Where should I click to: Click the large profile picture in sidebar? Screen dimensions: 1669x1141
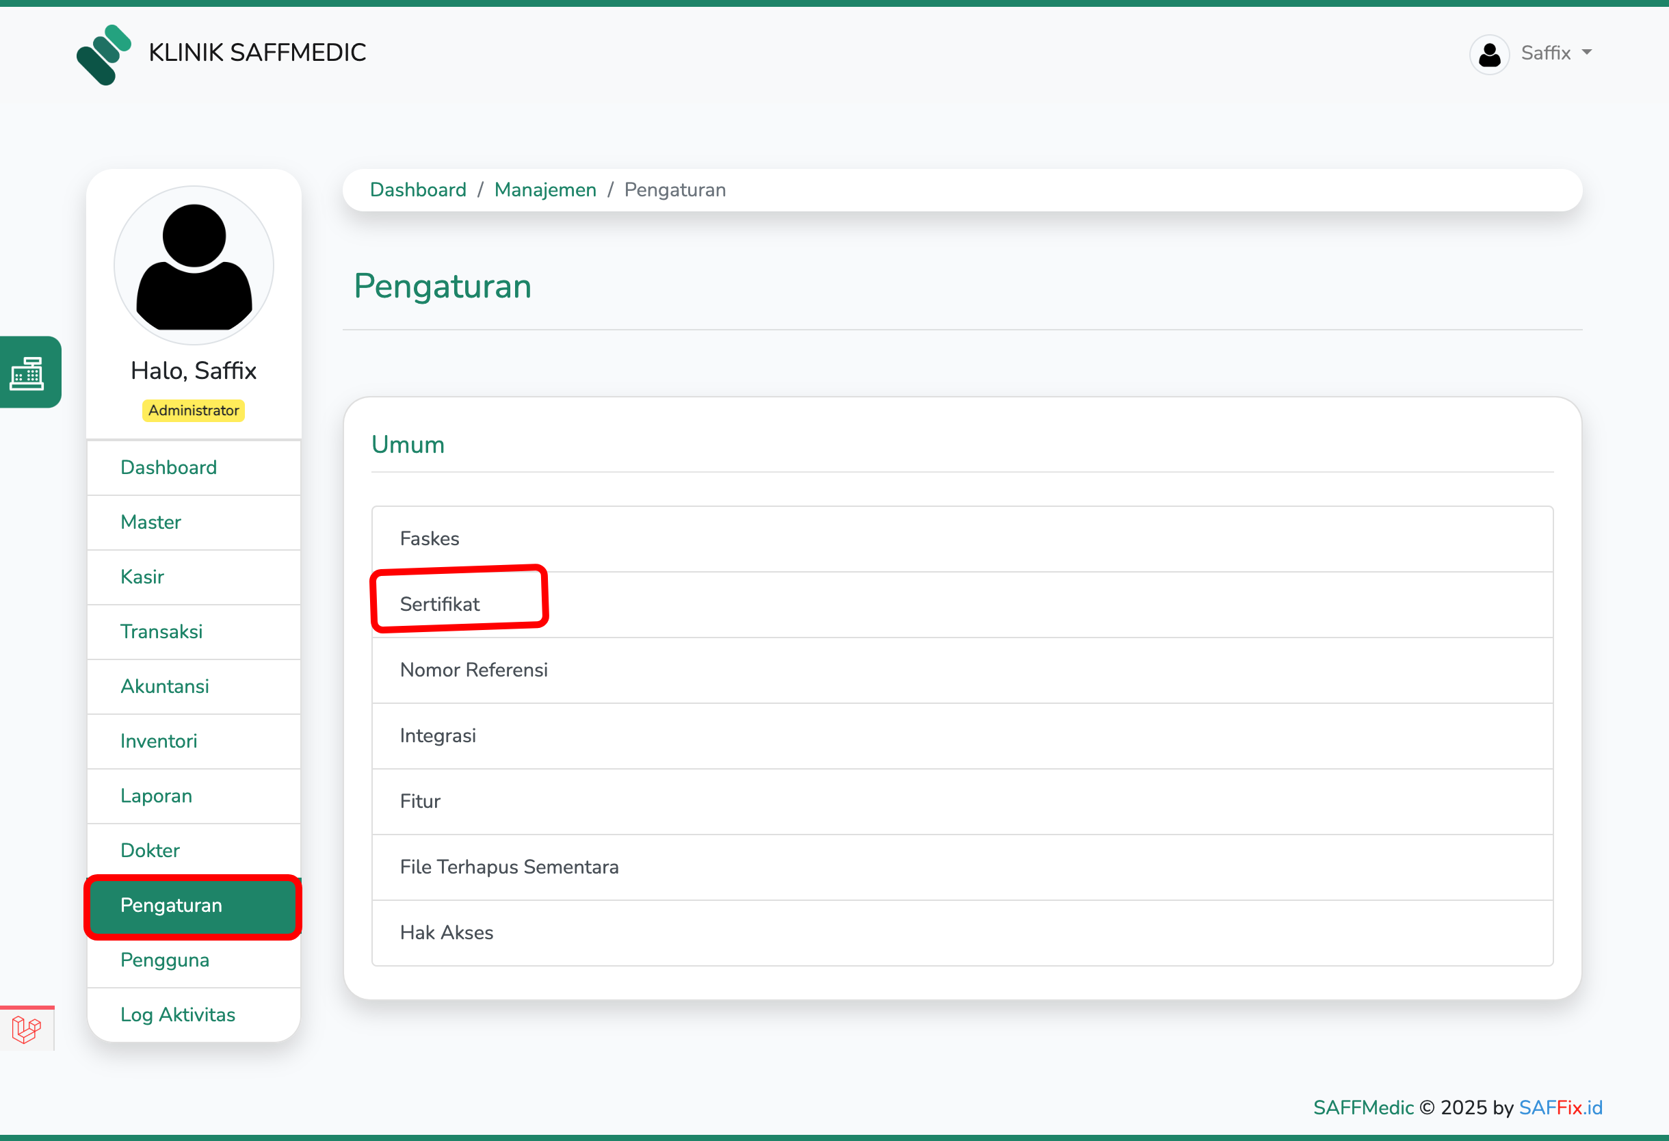193,265
